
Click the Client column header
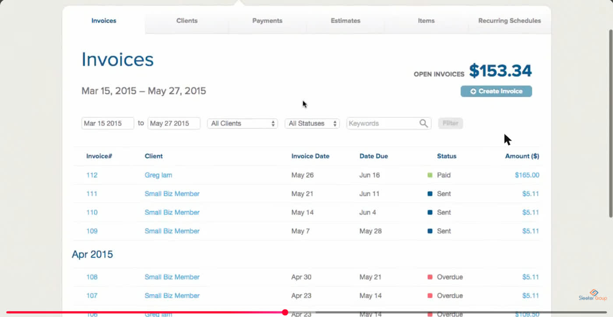tap(154, 156)
